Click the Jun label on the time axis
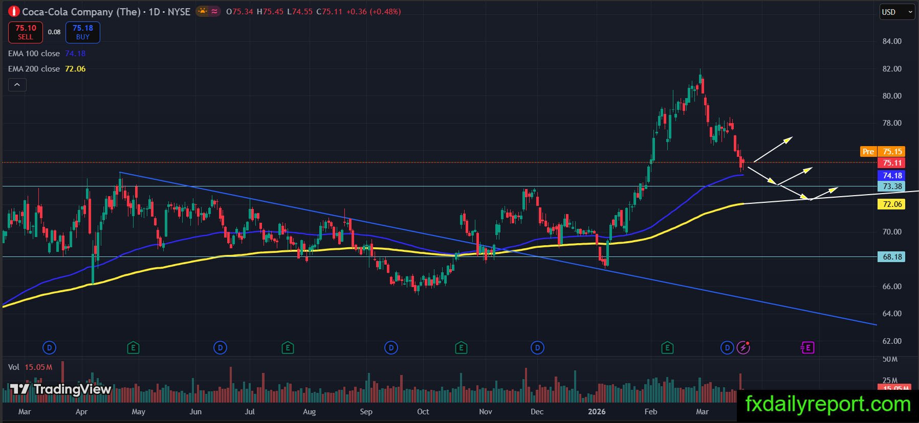The height and width of the screenshot is (423, 919). click(195, 412)
